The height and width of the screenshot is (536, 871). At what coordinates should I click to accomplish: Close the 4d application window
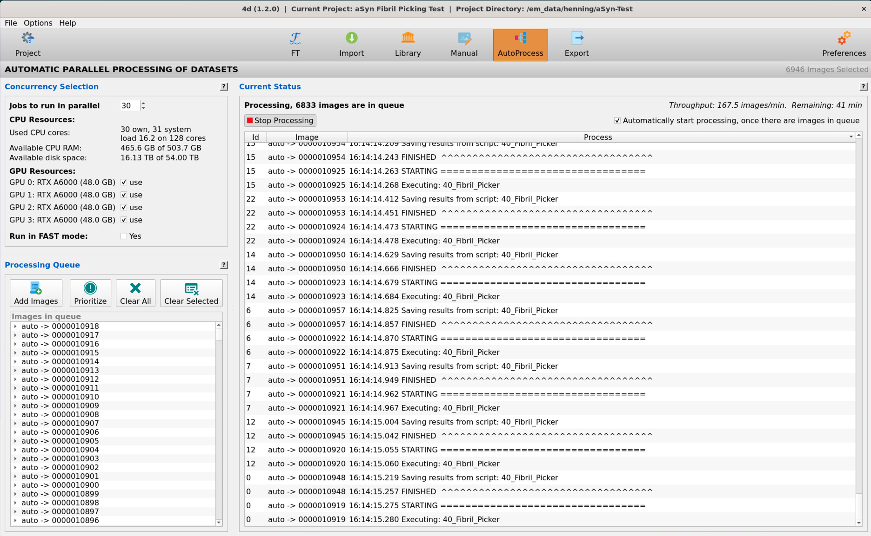coord(864,9)
